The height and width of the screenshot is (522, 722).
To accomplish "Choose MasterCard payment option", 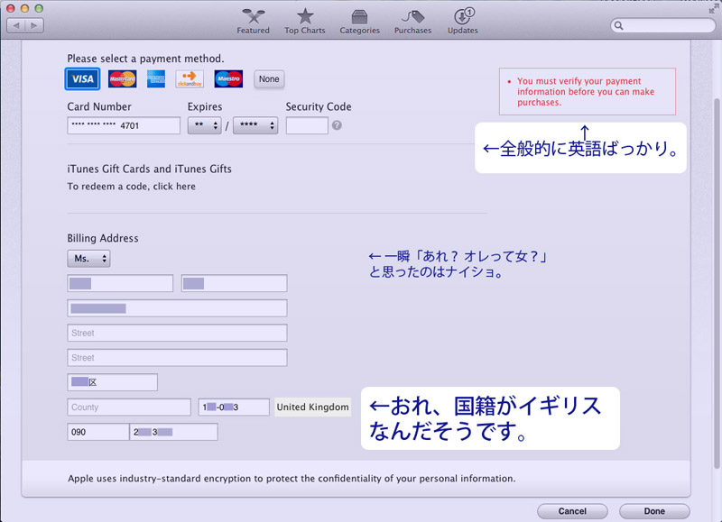I will point(122,79).
